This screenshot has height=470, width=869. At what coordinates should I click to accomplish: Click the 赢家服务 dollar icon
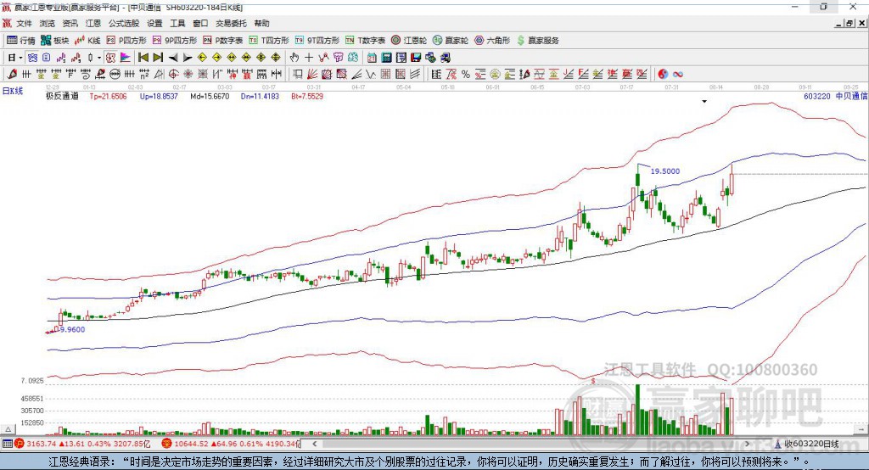point(520,41)
